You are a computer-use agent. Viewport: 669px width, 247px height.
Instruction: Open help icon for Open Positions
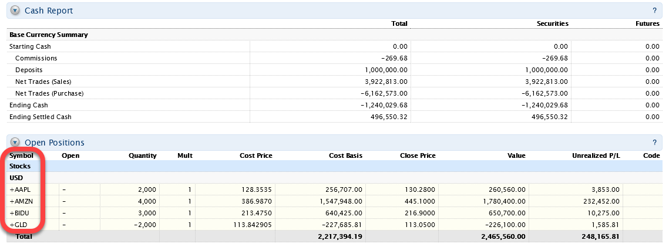[654, 143]
